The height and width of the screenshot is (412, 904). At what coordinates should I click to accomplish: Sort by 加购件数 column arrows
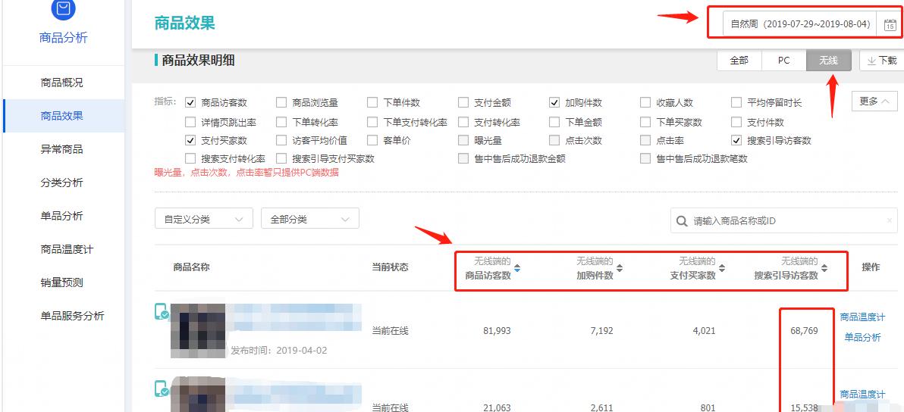619,268
